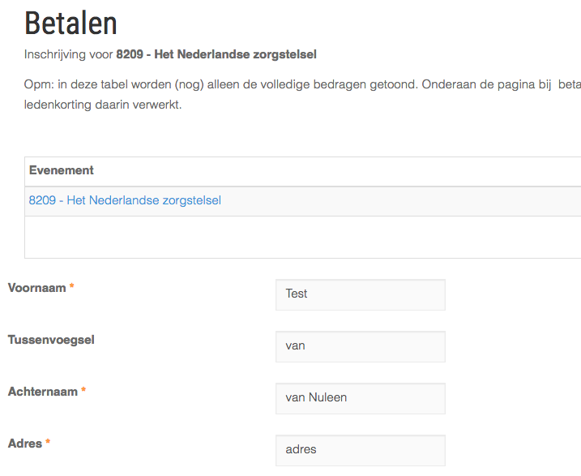The width and height of the screenshot is (581, 476).
Task: Click the 'ledenkorting daarin verwerkt' text line
Action: [x=103, y=105]
